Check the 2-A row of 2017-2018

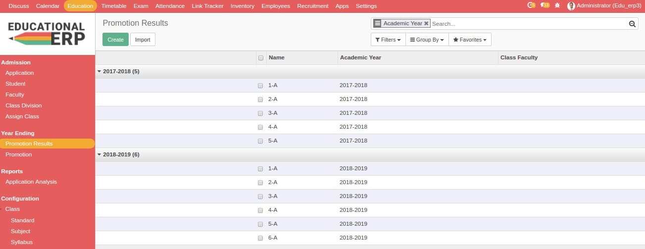[260, 100]
